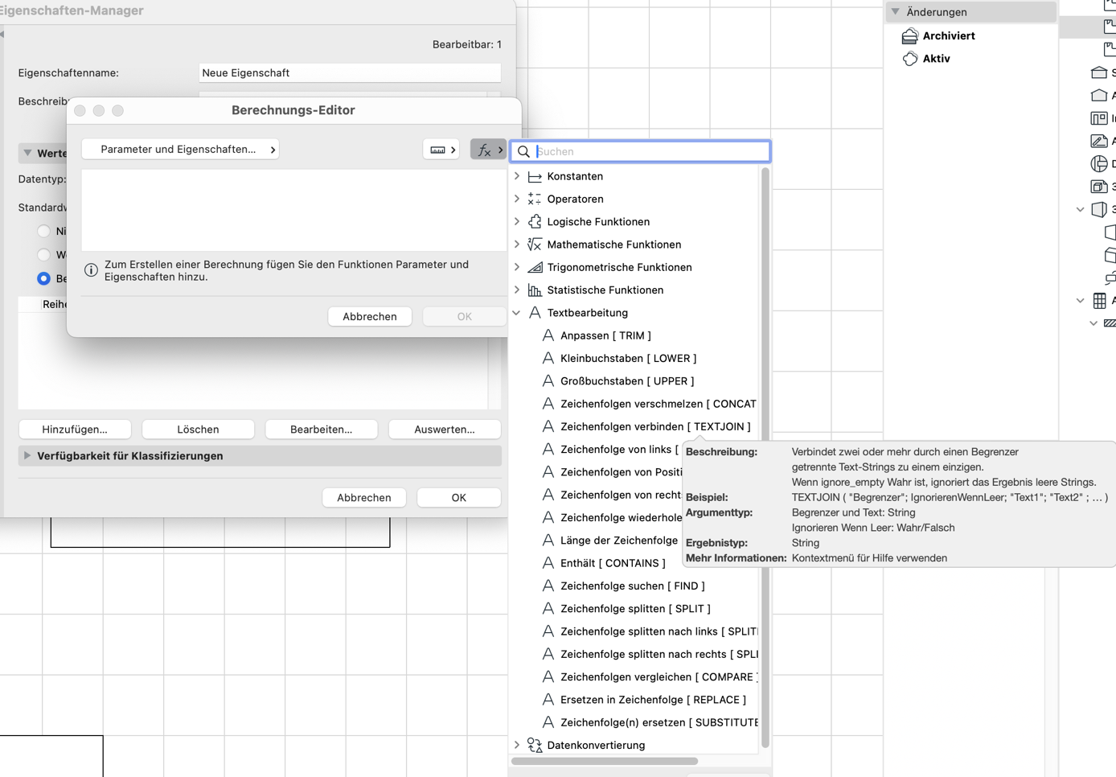Click the Textbearbeitung letter icon
Screen dimensions: 1116x777
click(x=535, y=312)
